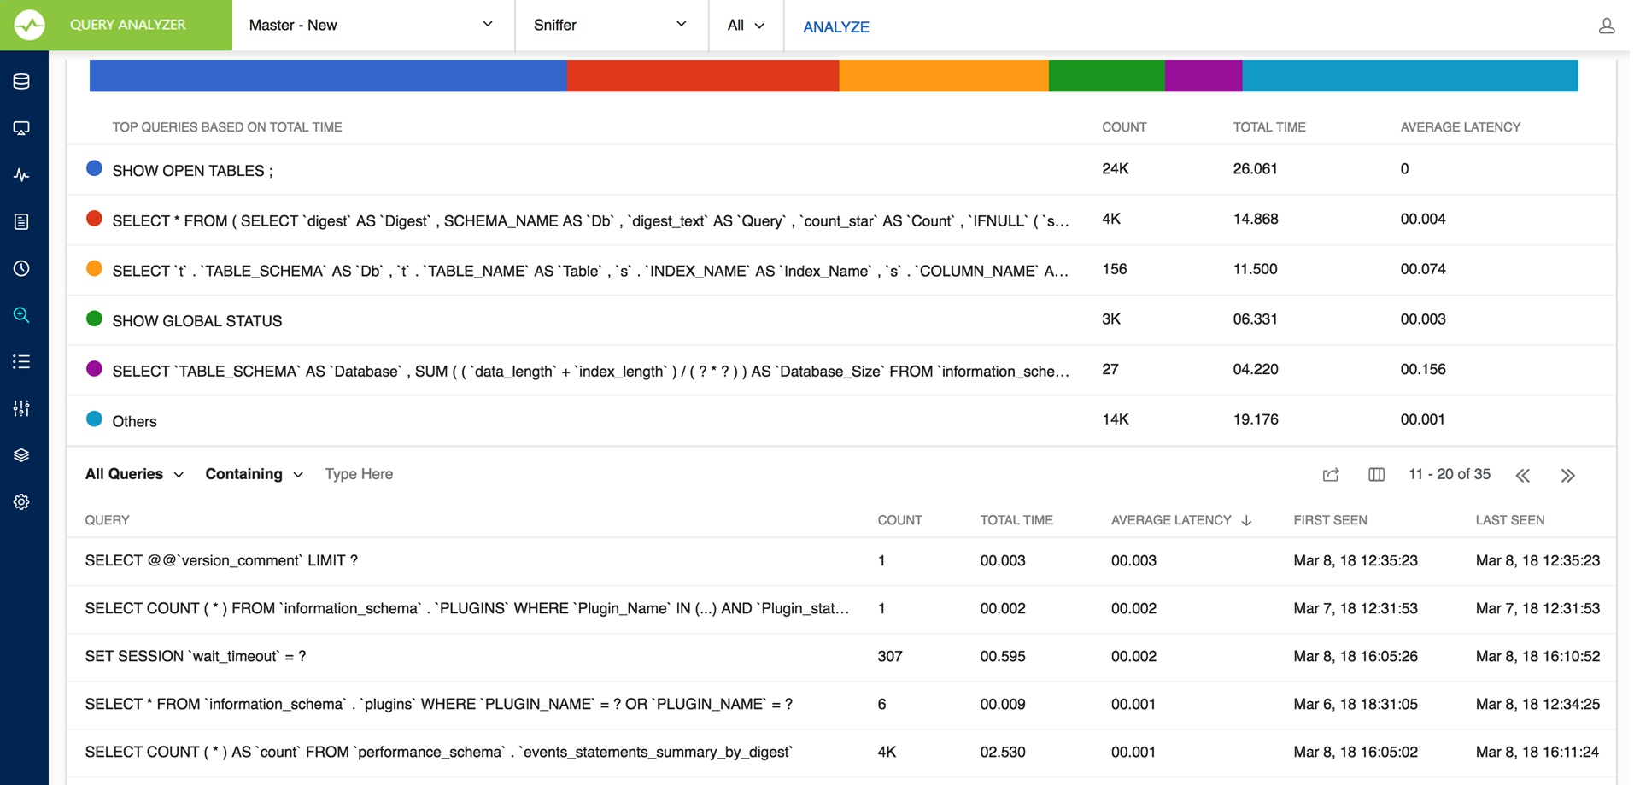Open the clock history icon in the sidebar
Viewport: 1634px width, 785px height.
pos(21,268)
